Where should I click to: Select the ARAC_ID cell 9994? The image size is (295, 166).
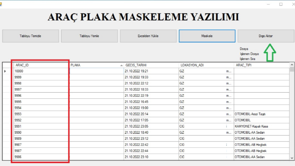click(42, 108)
